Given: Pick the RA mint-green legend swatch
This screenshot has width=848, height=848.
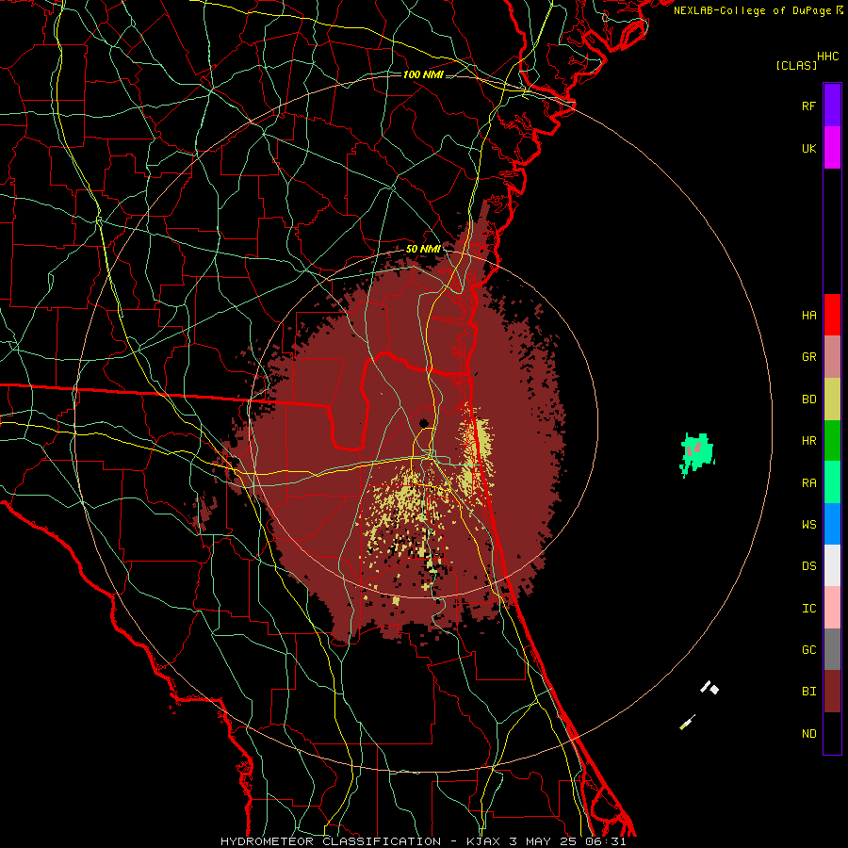Looking at the screenshot, I should (x=832, y=482).
